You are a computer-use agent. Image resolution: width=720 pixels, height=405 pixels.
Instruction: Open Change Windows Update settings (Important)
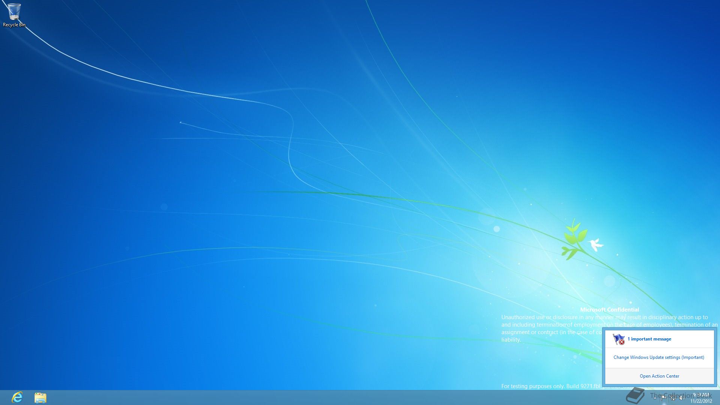pyautogui.click(x=659, y=357)
